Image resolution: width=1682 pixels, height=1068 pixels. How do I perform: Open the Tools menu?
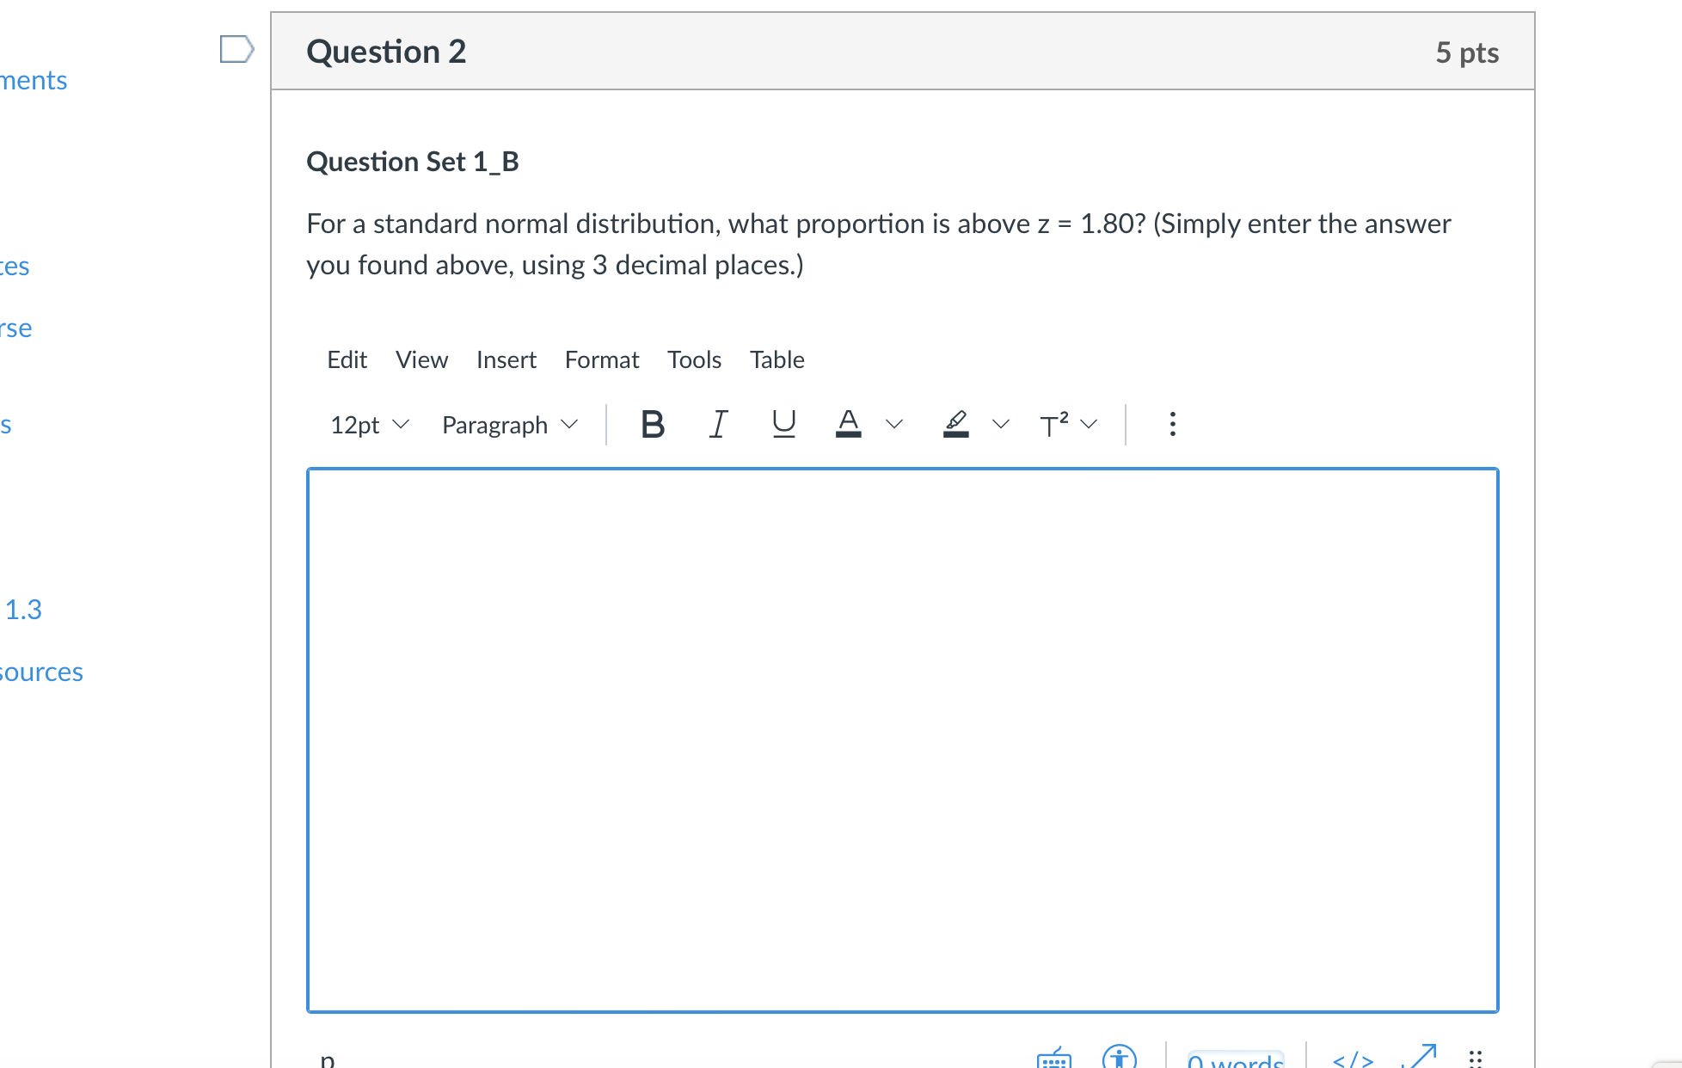click(x=693, y=359)
